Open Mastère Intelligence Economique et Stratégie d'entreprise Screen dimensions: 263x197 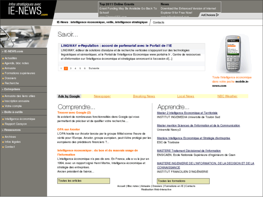coord(194,138)
